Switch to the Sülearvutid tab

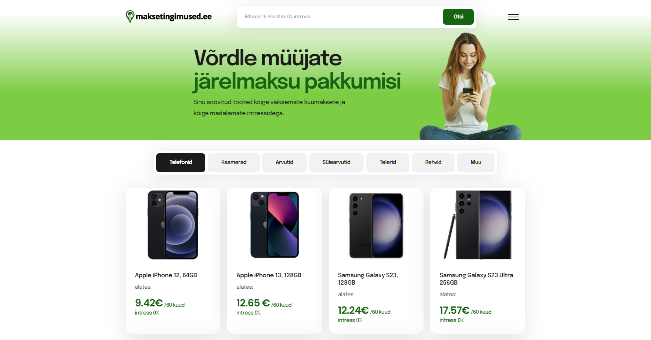click(336, 162)
